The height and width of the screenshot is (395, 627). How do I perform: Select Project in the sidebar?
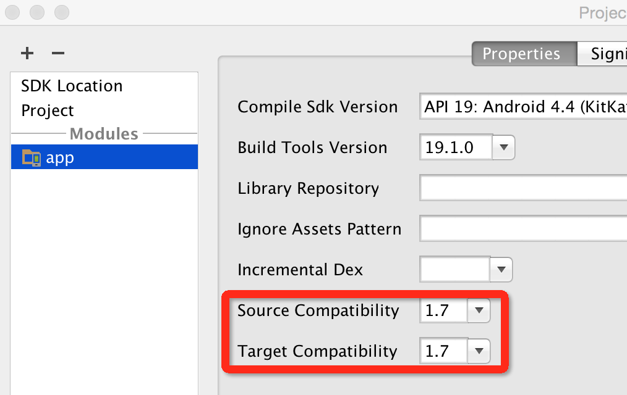click(x=48, y=111)
